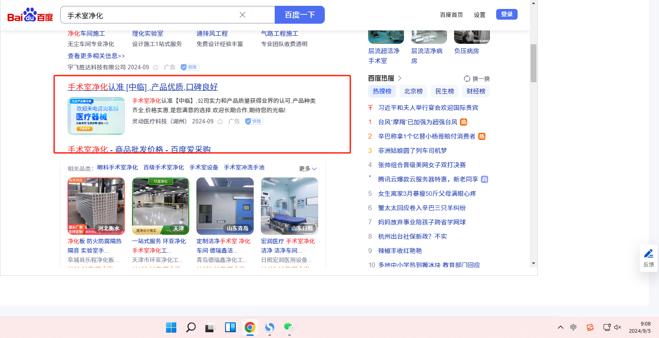Open 手术室净化认准[中临] result title
The height and width of the screenshot is (338, 659).
[x=143, y=87]
